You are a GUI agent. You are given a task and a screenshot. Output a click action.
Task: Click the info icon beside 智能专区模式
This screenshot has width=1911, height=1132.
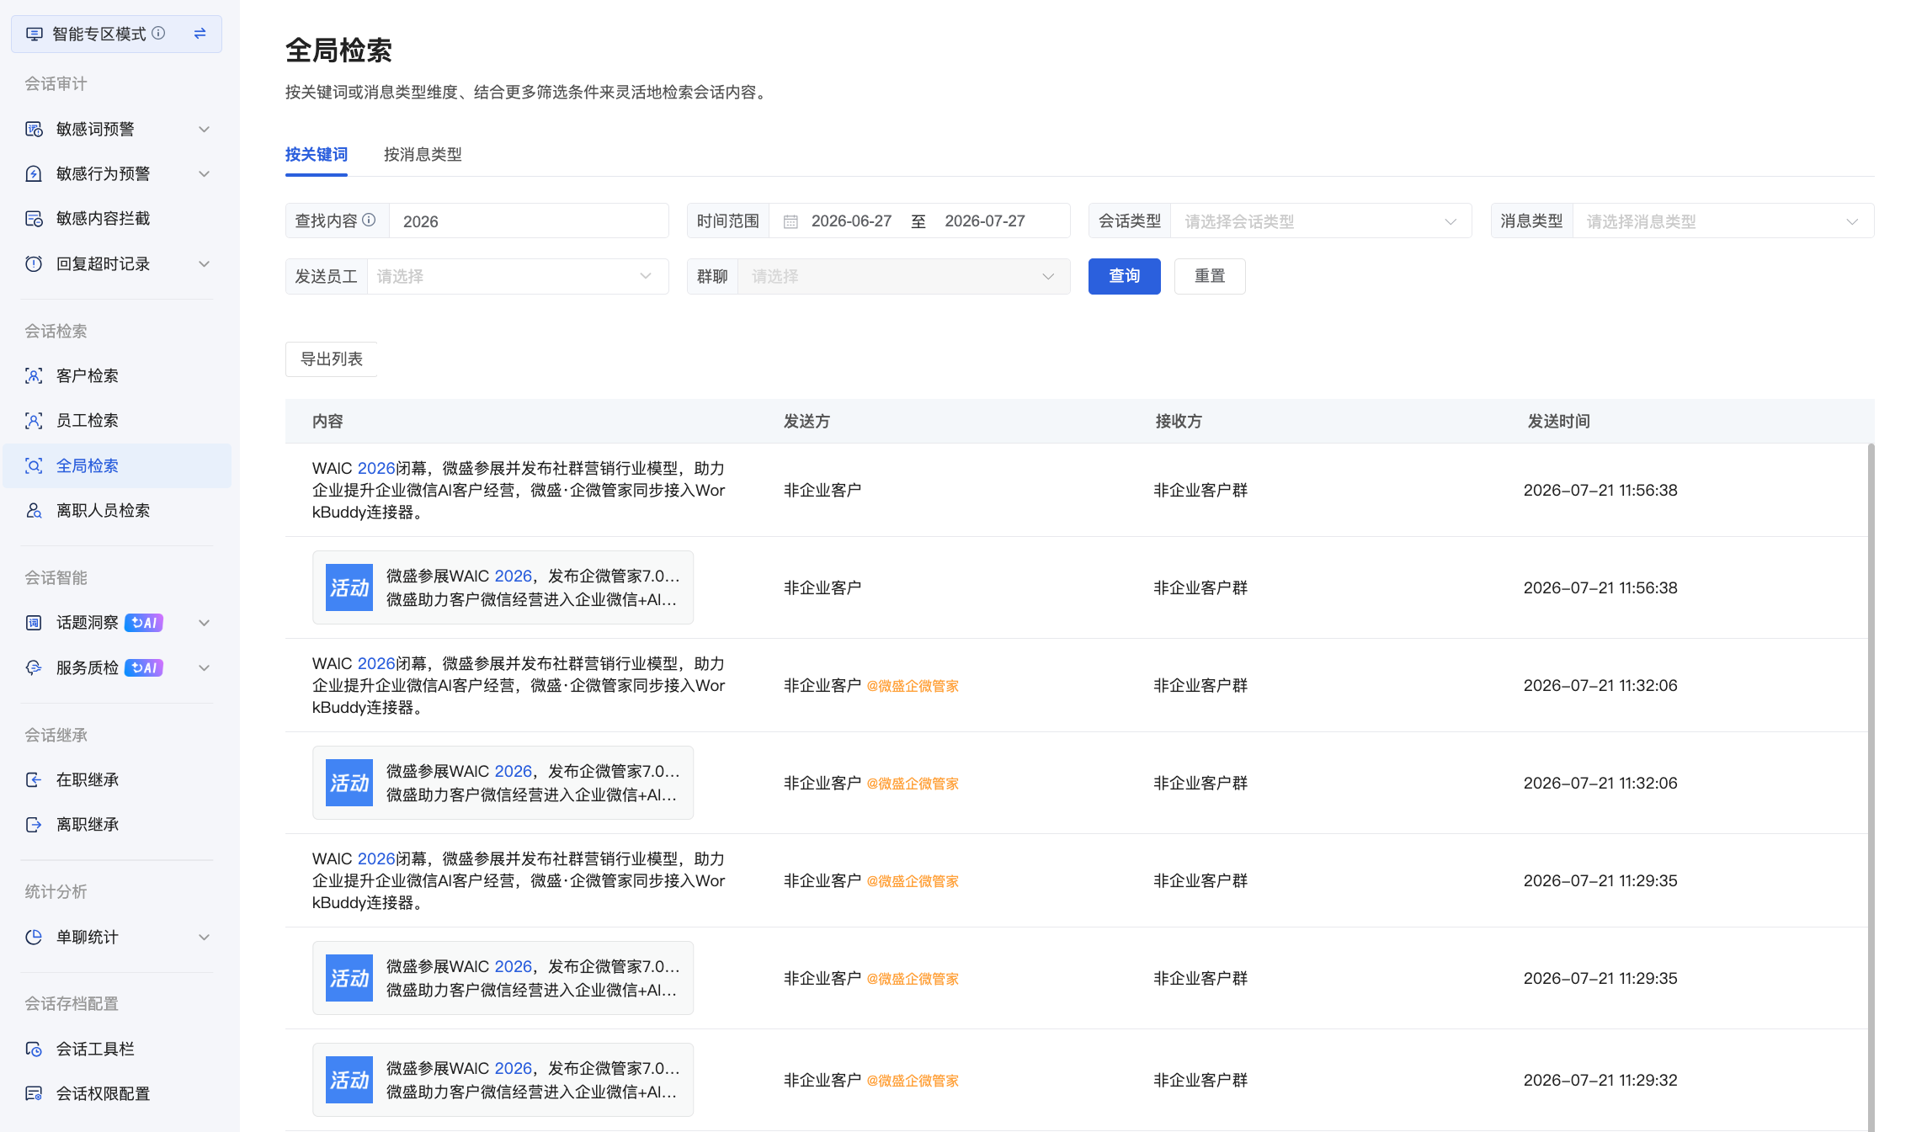(x=158, y=33)
